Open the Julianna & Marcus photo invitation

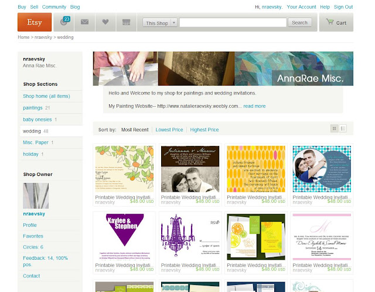click(190, 169)
